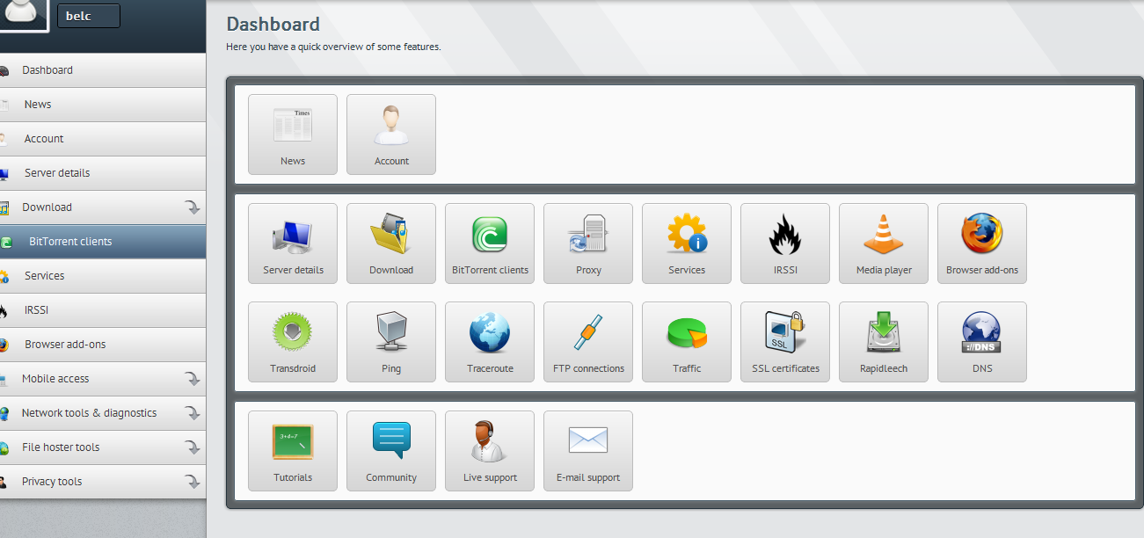The height and width of the screenshot is (538, 1144).
Task: Open the SSL certificates tile
Action: coord(785,342)
